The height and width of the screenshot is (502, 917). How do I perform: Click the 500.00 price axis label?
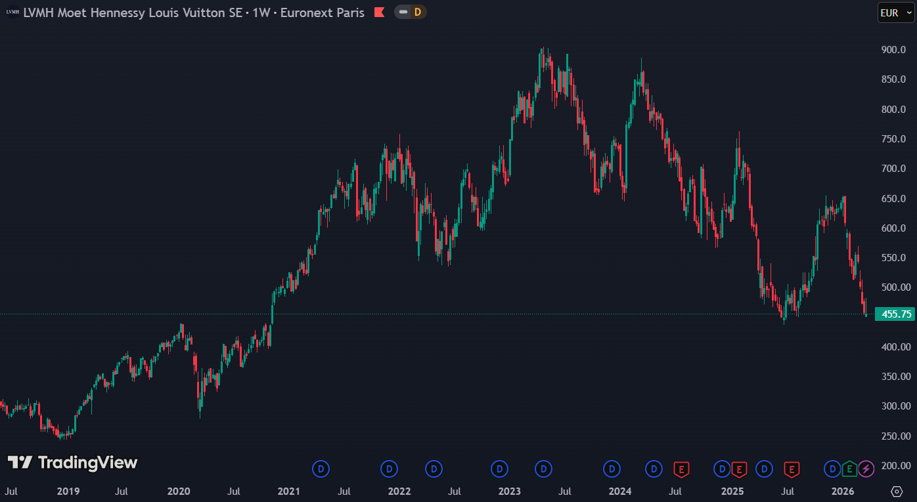pyautogui.click(x=896, y=287)
